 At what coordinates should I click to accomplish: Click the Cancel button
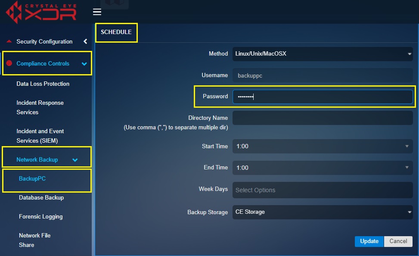398,241
